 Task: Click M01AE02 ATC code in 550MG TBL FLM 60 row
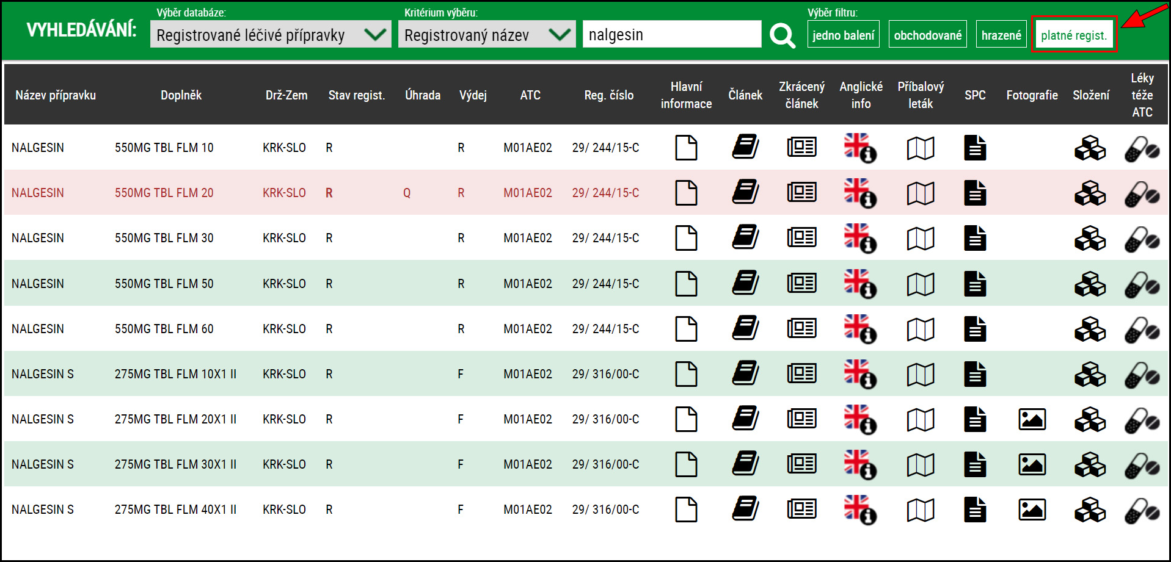[x=528, y=329]
